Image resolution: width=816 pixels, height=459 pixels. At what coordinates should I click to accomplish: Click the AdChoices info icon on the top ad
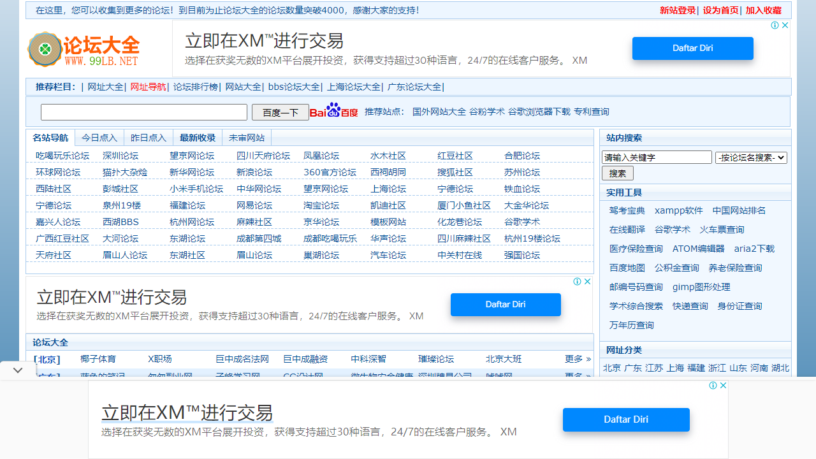click(776, 25)
